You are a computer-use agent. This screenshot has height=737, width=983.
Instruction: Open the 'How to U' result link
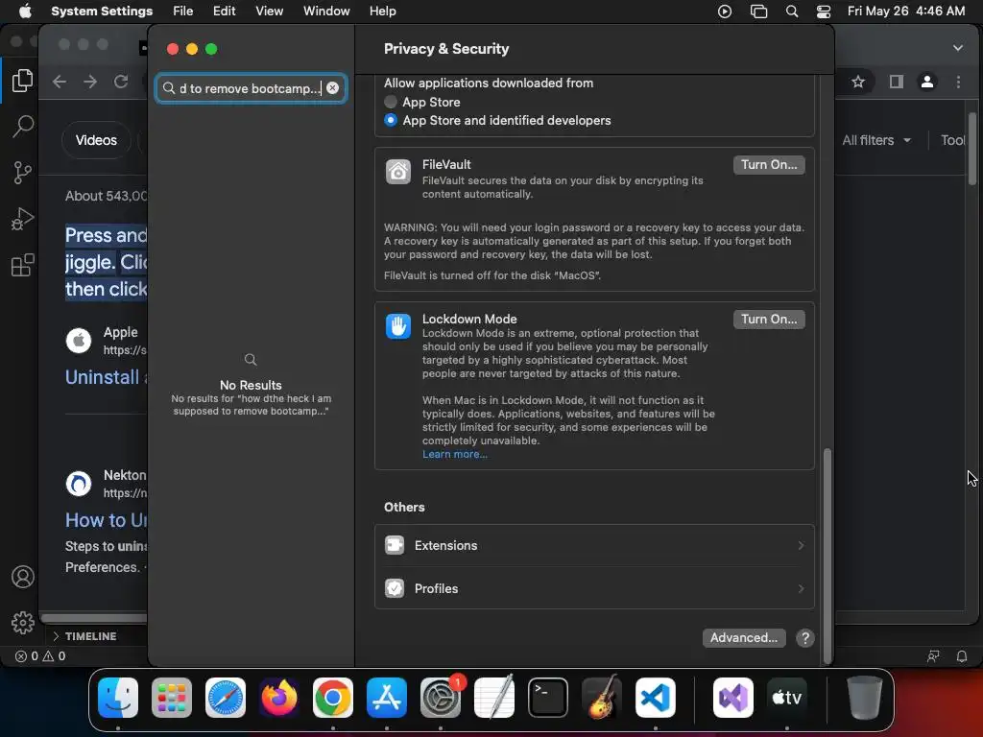[x=106, y=520]
